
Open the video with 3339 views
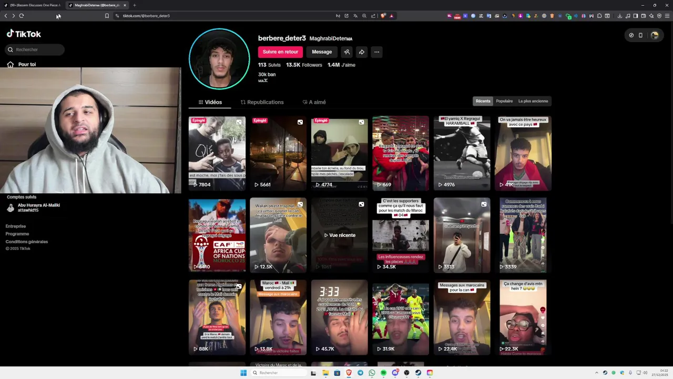click(523, 235)
